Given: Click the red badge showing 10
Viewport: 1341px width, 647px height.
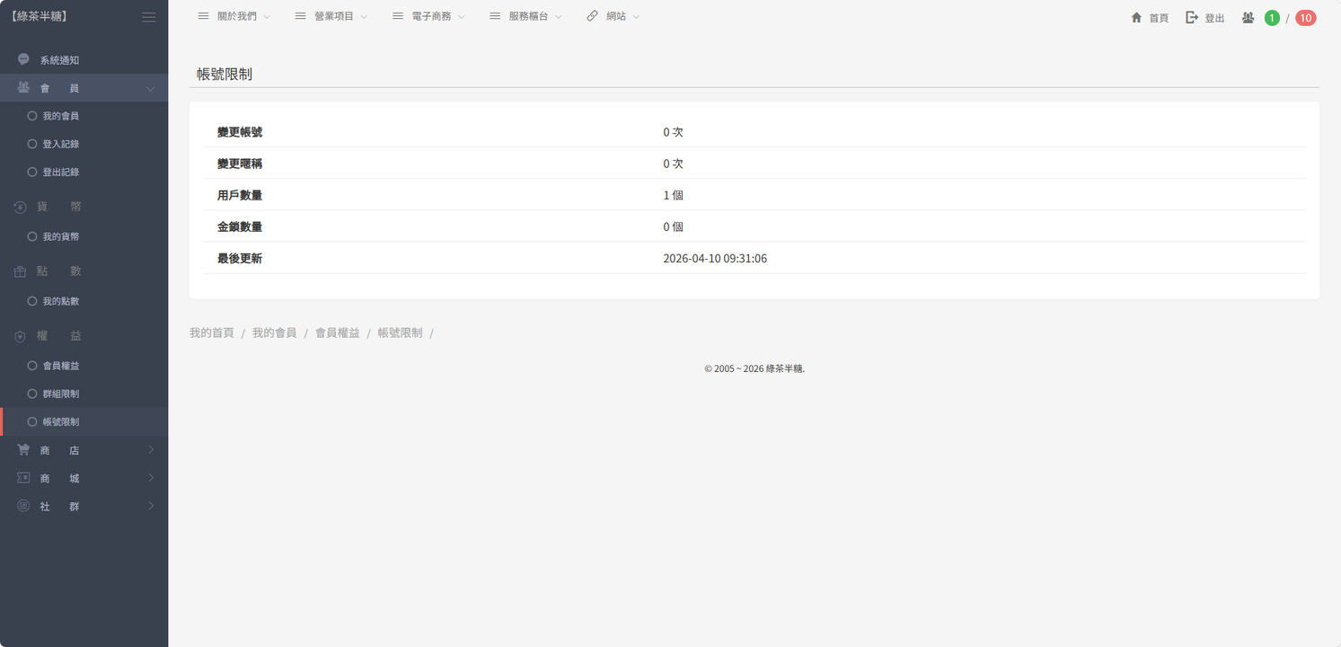Looking at the screenshot, I should pos(1305,18).
